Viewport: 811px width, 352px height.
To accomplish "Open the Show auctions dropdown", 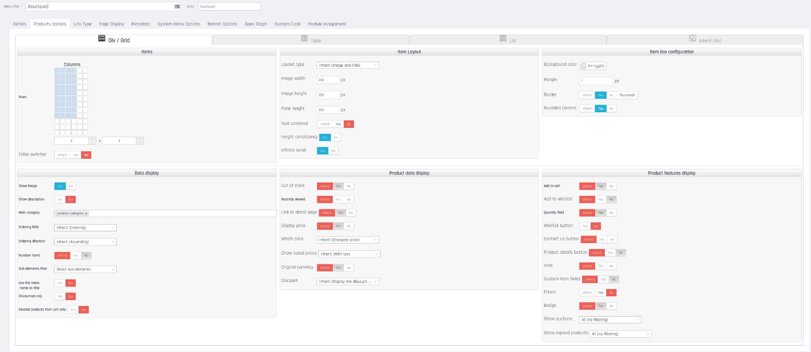I will coord(610,320).
